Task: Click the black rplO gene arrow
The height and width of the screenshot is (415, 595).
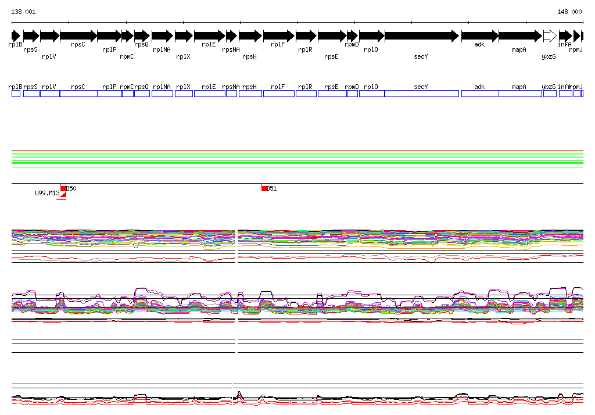Action: 372,36
